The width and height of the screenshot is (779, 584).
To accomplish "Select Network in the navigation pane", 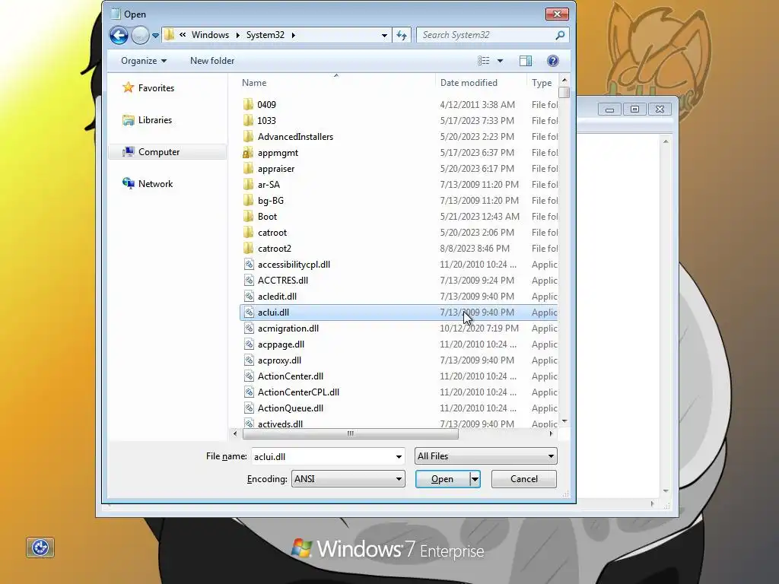I will tap(155, 184).
